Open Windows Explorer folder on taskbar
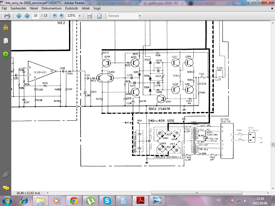Image resolution: width=275 pixels, height=206 pixels. pos(41,201)
